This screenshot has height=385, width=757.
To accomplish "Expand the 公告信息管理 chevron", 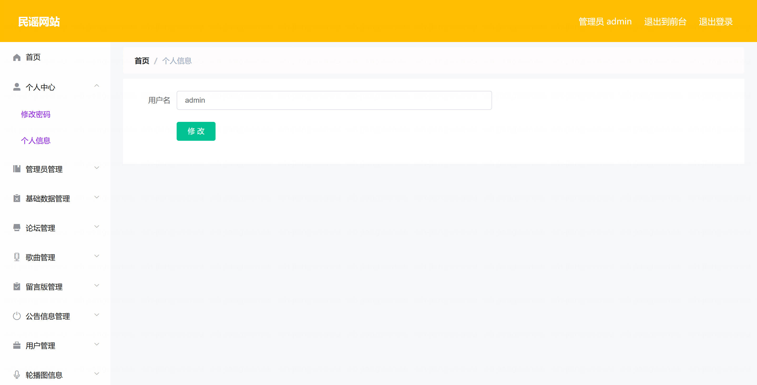I will (x=97, y=315).
